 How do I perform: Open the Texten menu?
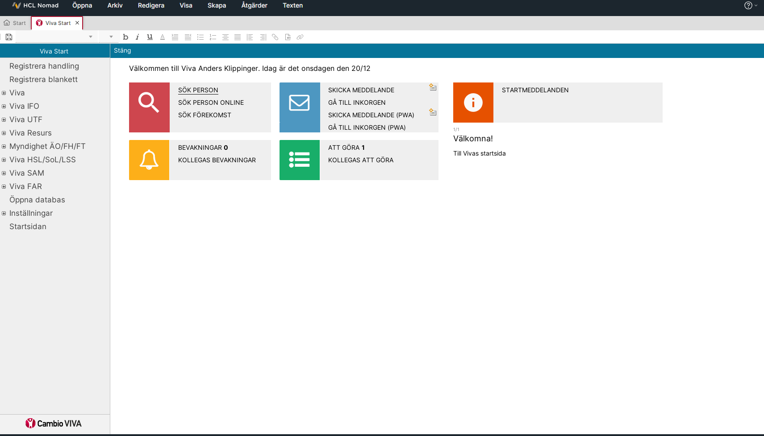[x=292, y=5]
